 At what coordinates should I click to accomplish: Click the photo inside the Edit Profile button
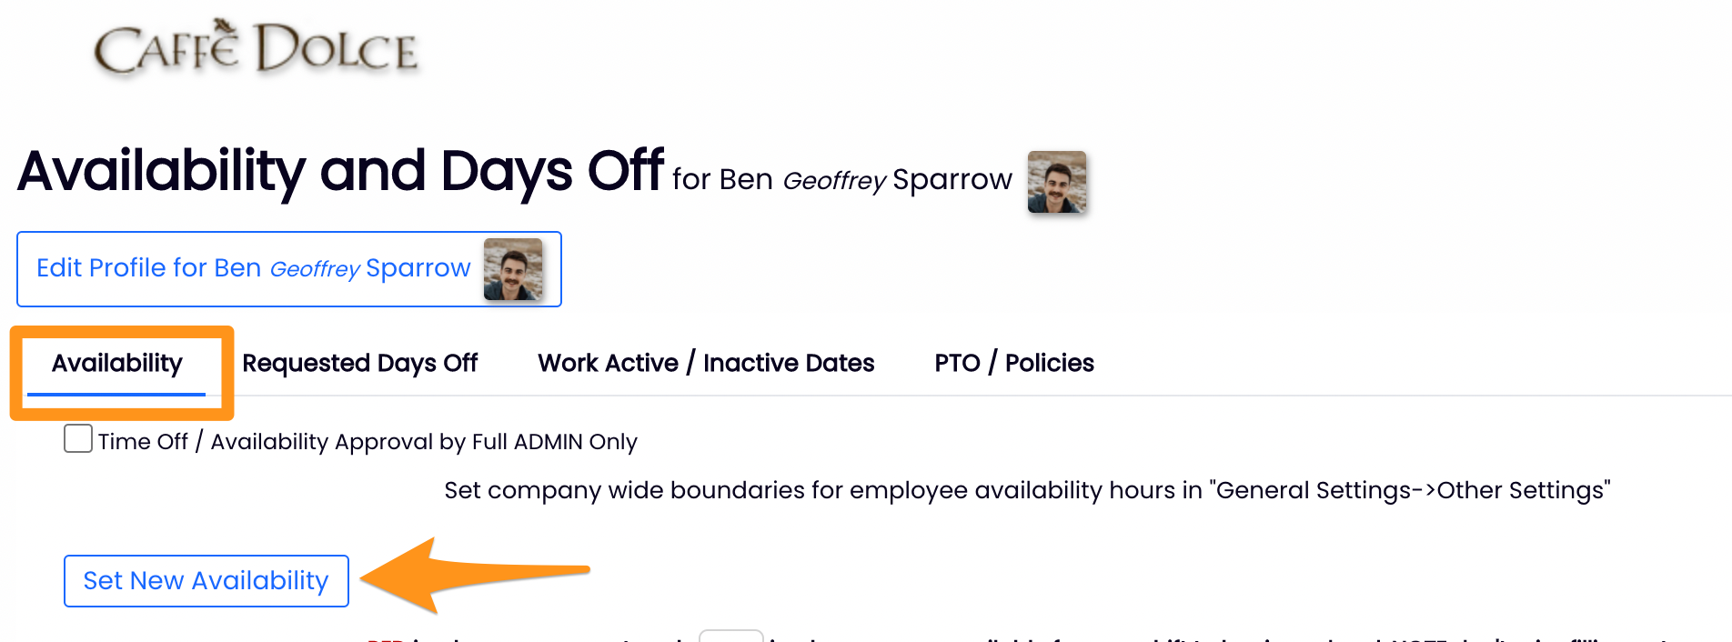pos(513,269)
